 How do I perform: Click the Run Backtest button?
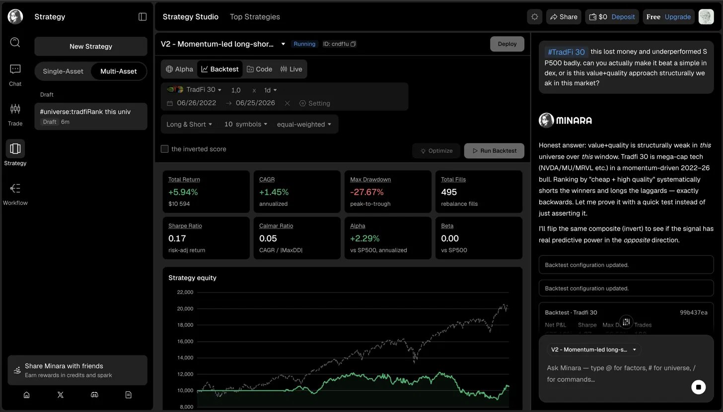(494, 151)
